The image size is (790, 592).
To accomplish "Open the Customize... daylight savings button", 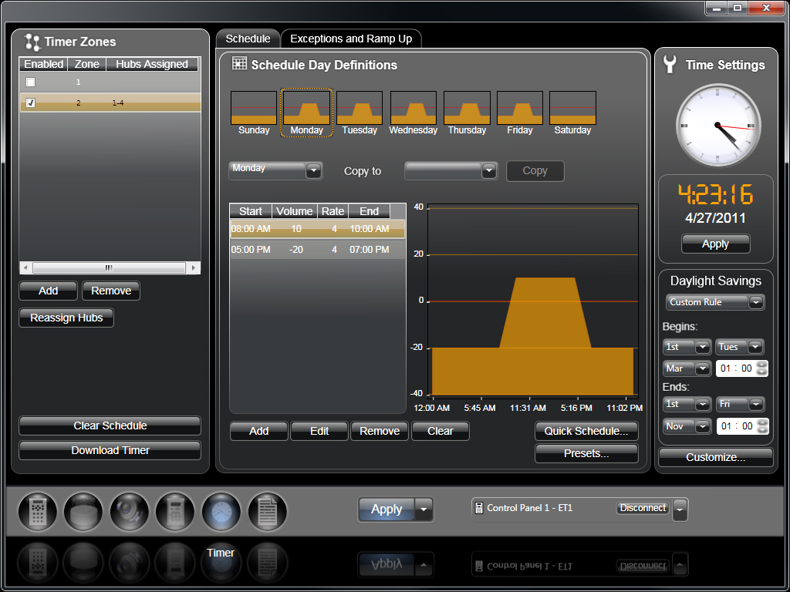I will pos(715,458).
